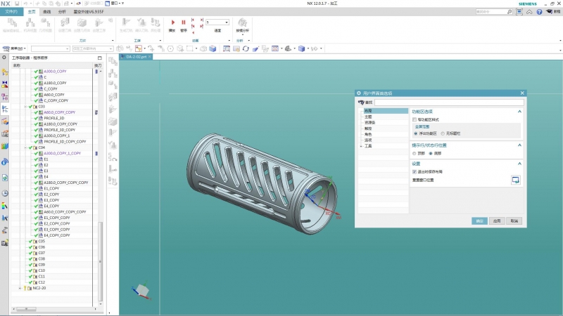Toggle the green check on the PROFILE_3D operation

pyautogui.click(x=36, y=118)
